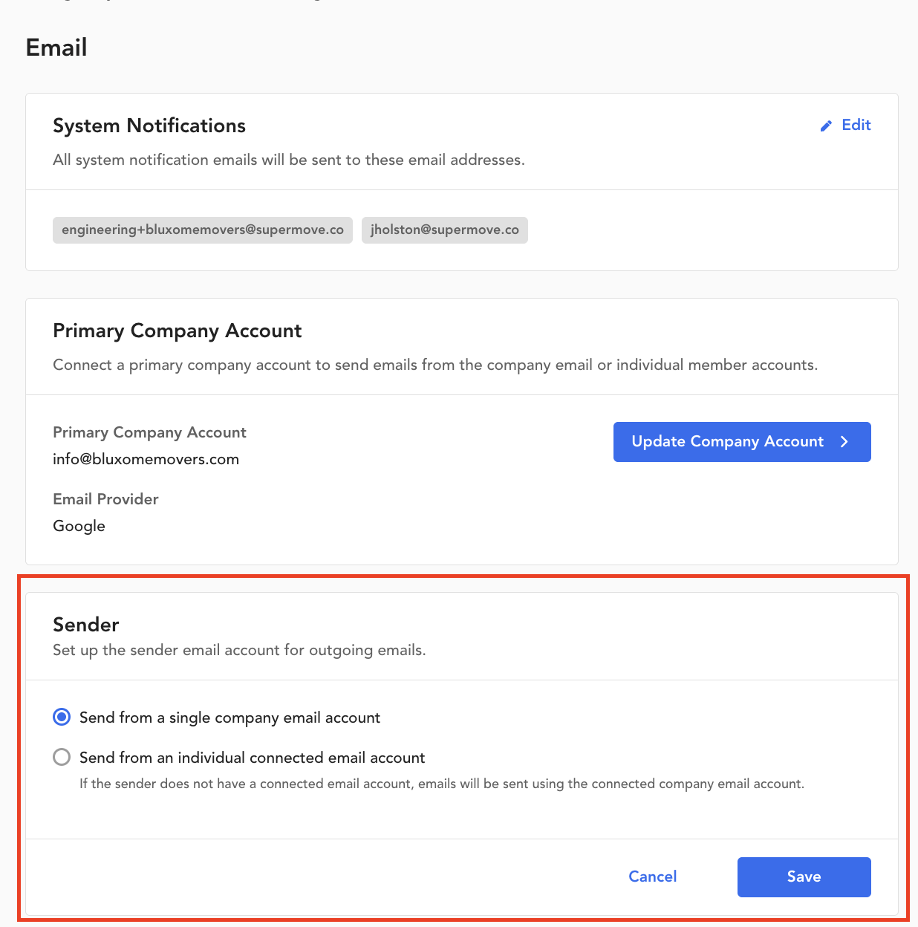Screen dimensions: 918x927
Task: Click the chevron arrow on Update Company Account
Action: coord(844,442)
